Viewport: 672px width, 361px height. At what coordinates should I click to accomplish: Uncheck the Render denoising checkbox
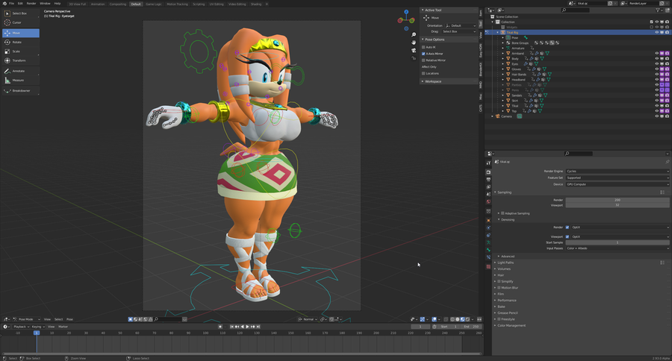pyautogui.click(x=567, y=227)
